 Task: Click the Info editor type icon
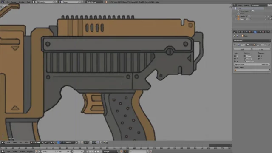click(x=3, y=2)
